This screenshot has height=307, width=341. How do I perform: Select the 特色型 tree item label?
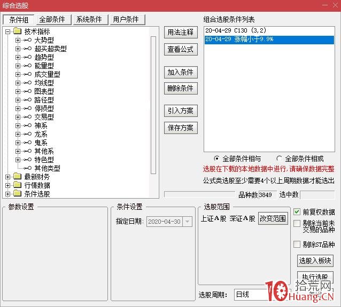click(x=44, y=160)
